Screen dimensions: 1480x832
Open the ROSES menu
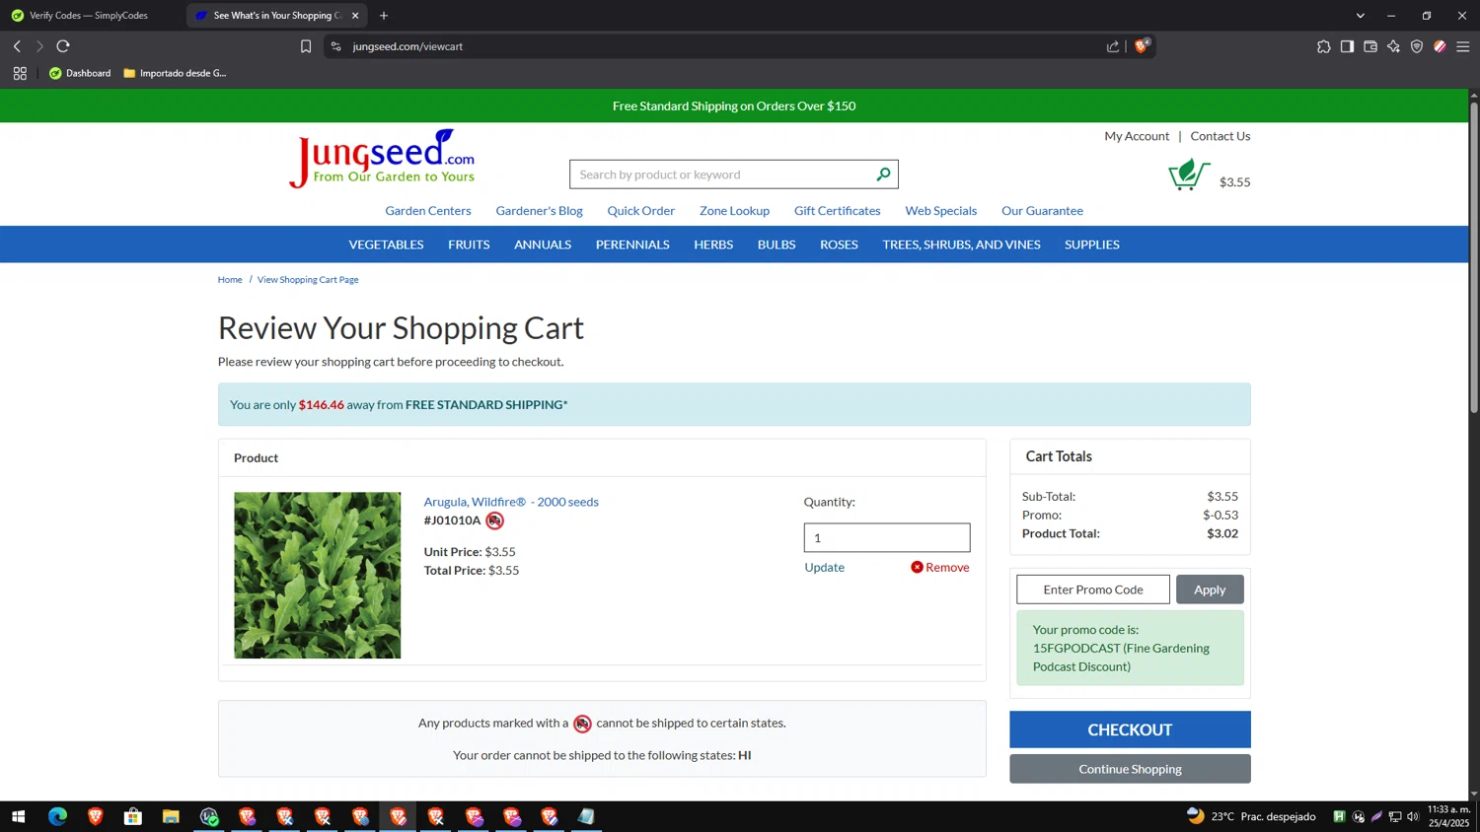839,244
